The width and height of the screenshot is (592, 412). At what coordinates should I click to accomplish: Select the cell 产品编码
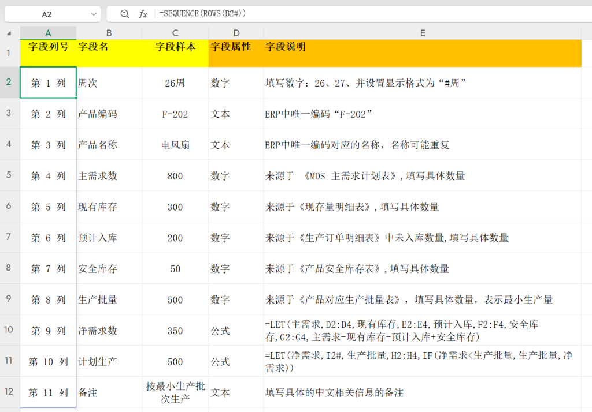pos(109,114)
